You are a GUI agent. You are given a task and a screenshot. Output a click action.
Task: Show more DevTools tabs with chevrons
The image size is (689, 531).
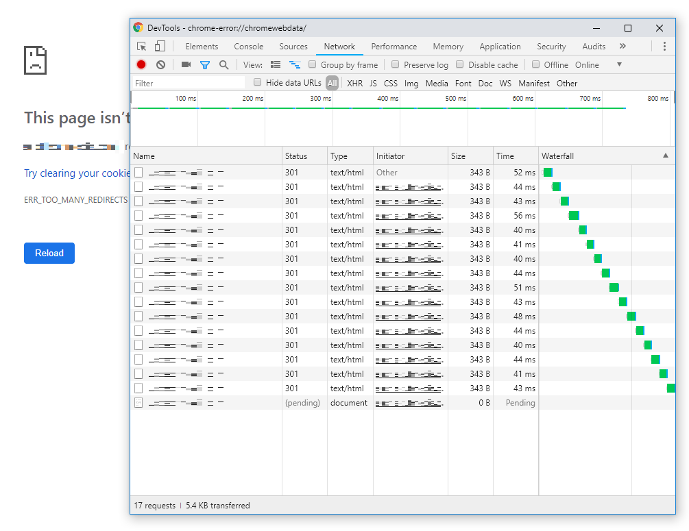622,46
